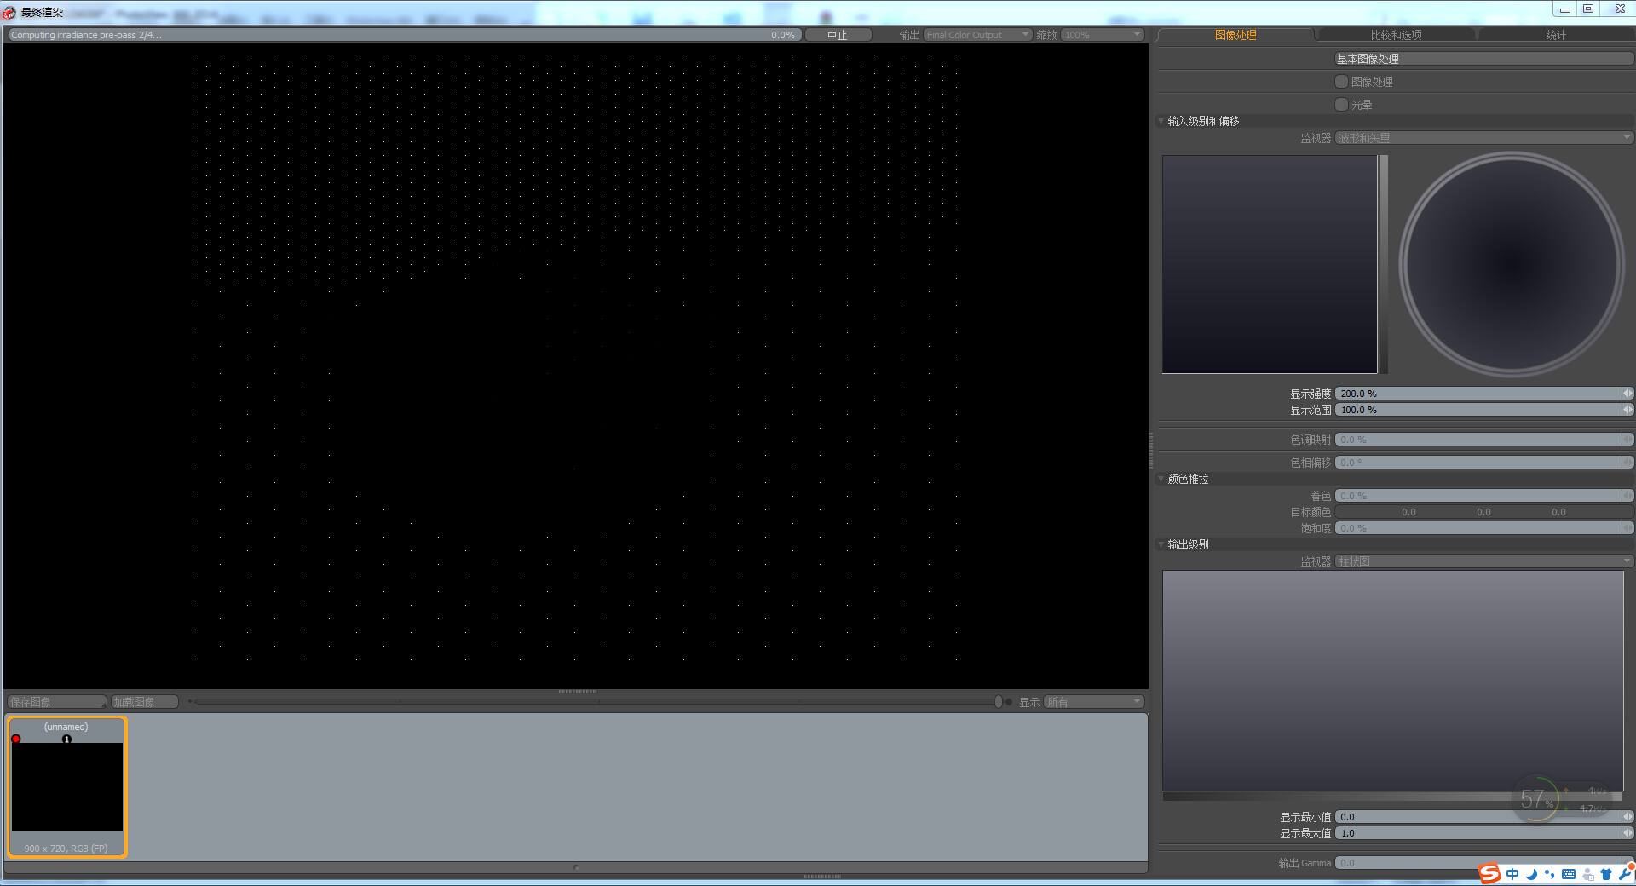Click the second 目标颜色 value field
Image resolution: width=1636 pixels, height=886 pixels.
(x=1483, y=512)
